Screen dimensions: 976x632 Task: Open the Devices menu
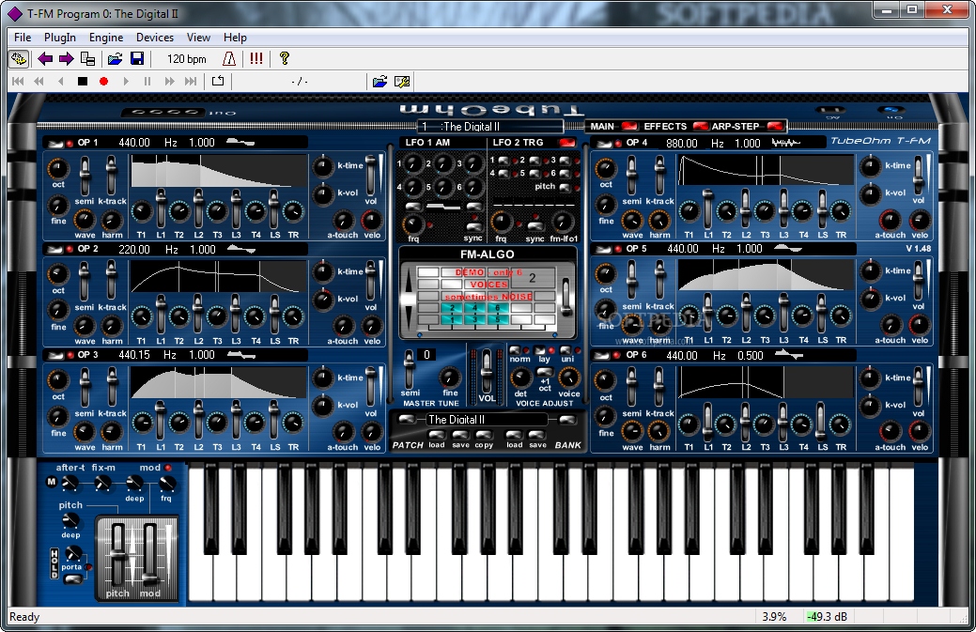pyautogui.click(x=155, y=38)
